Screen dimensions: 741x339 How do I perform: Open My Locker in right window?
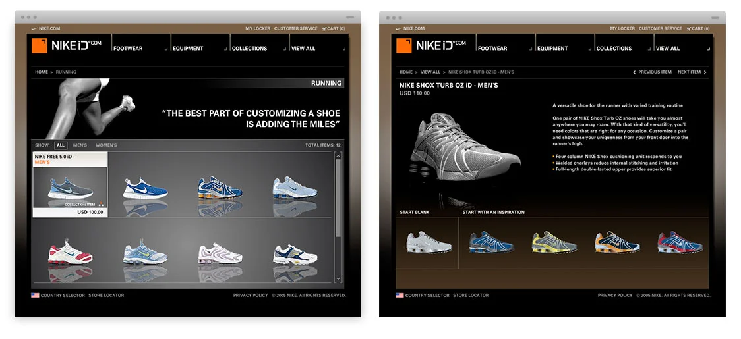click(622, 29)
